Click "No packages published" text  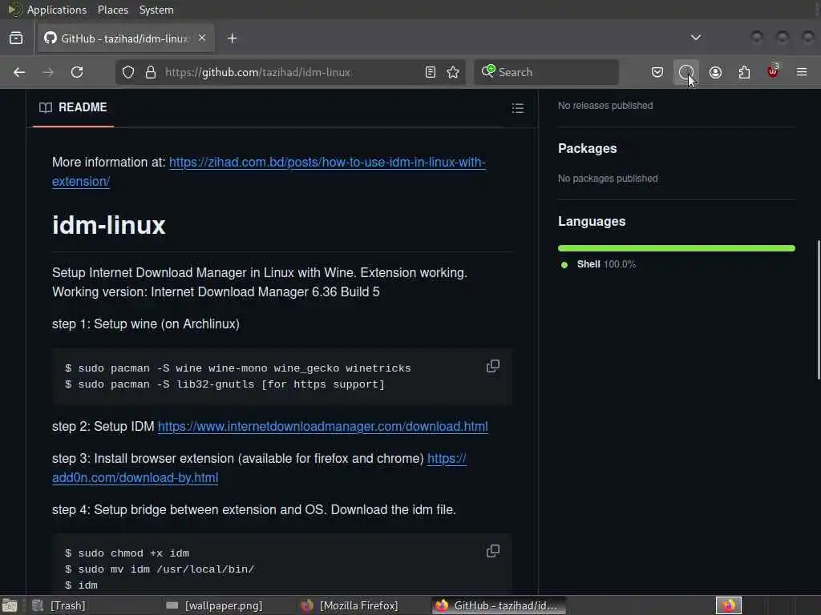tap(608, 179)
